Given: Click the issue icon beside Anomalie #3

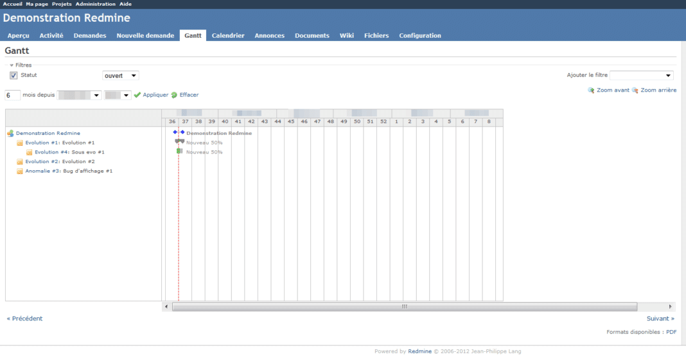Looking at the screenshot, I should coord(20,171).
